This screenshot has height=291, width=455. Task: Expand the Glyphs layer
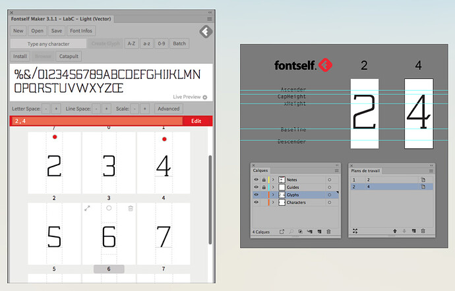(x=273, y=195)
